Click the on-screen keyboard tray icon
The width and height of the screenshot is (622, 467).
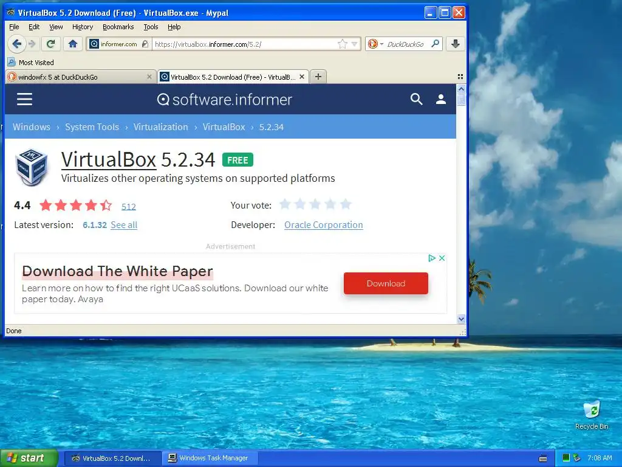click(x=543, y=458)
